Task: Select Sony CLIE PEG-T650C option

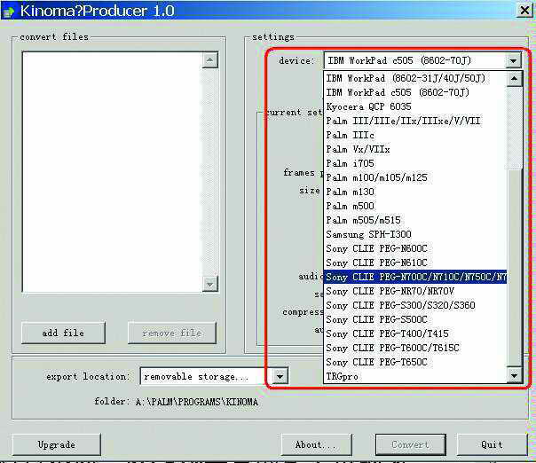Action: pos(389,362)
